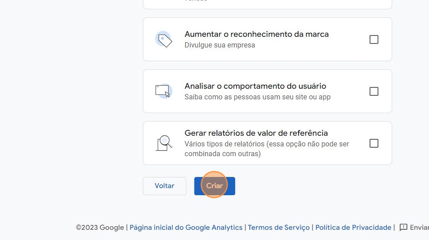This screenshot has width=429, height=240.
Task: Select the "Analisar o comportamento do usuário" title
Action: [255, 86]
